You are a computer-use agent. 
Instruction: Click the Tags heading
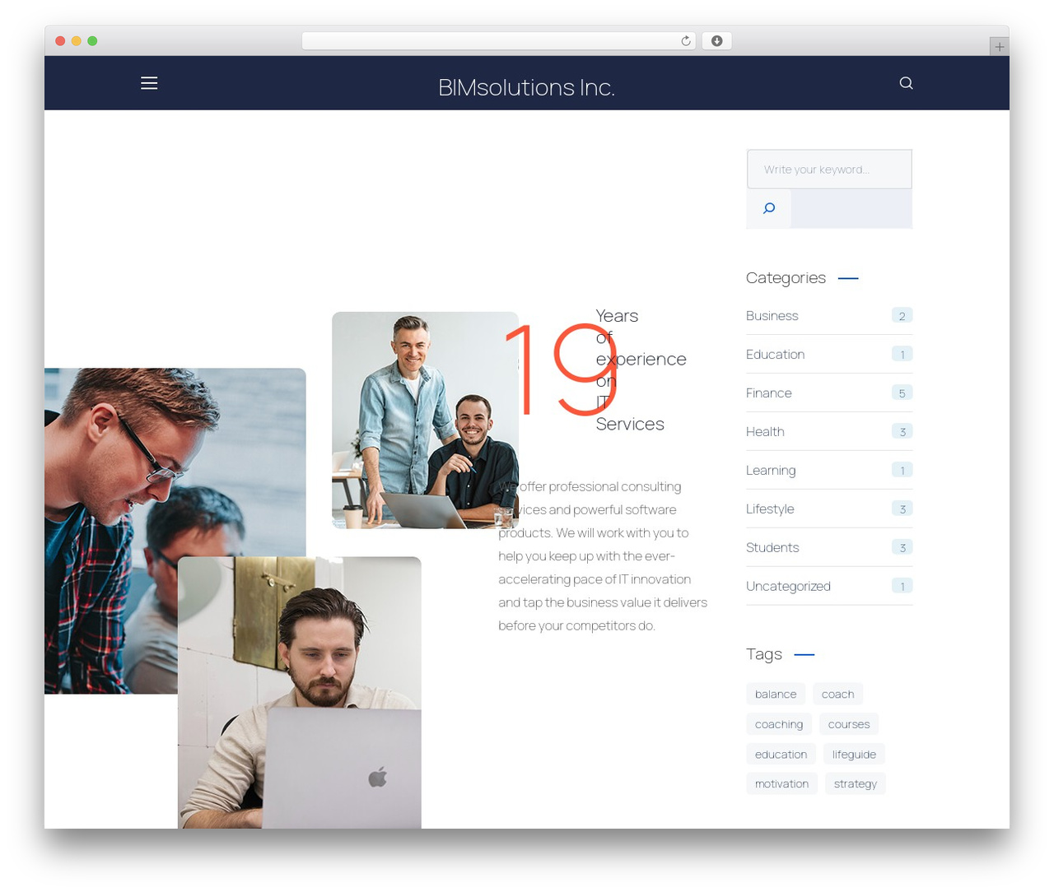[x=763, y=654]
